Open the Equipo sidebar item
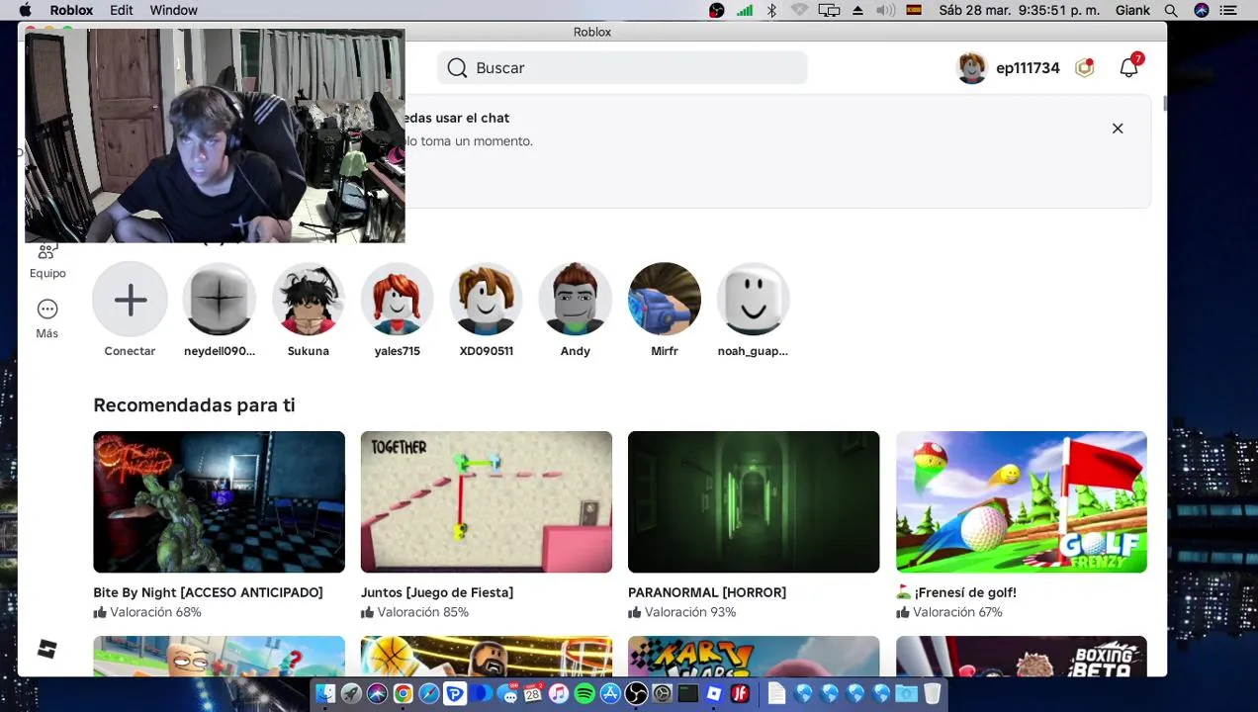The image size is (1258, 712). 46,261
